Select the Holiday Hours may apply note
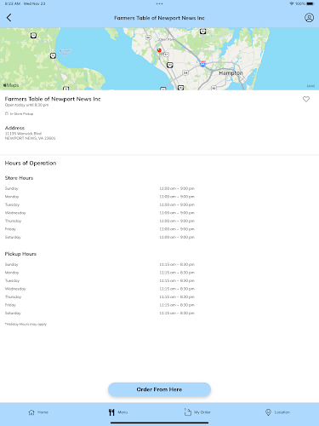The height and width of the screenshot is (426, 319). [x=26, y=324]
